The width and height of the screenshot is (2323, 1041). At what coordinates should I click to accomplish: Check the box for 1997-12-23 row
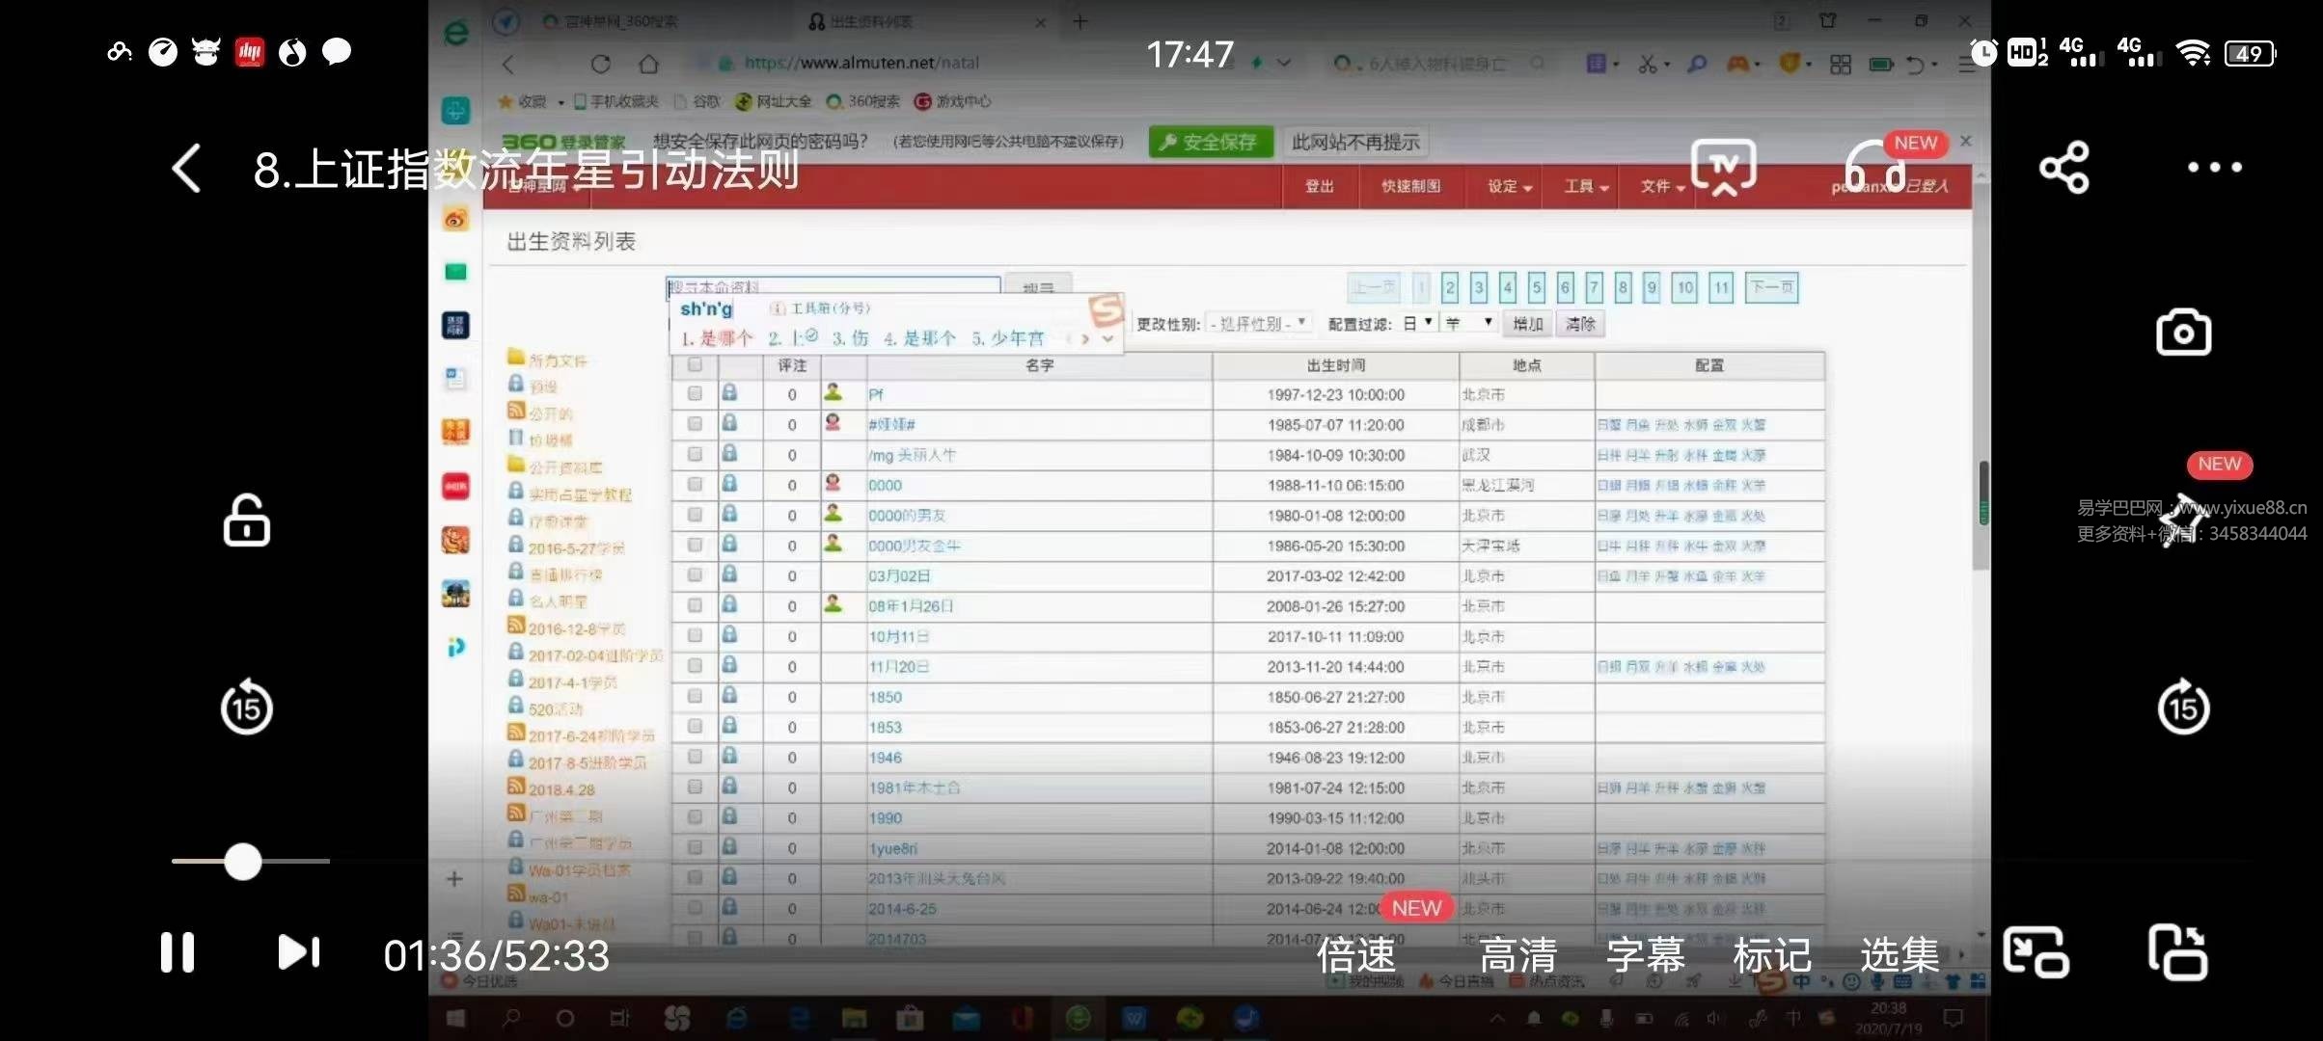[695, 394]
